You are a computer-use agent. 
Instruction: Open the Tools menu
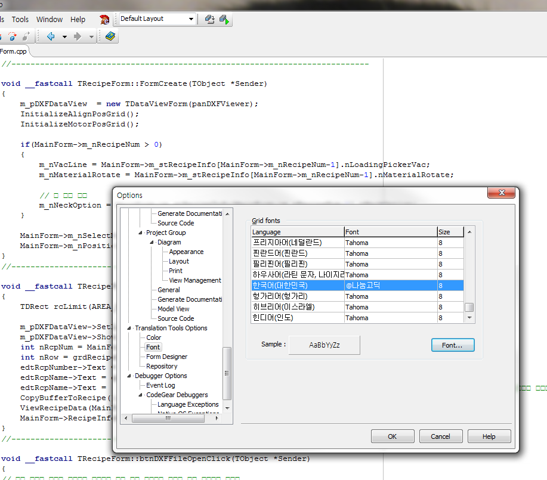click(x=20, y=19)
